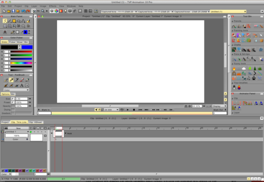Collapse the Chalks section

[233, 45]
